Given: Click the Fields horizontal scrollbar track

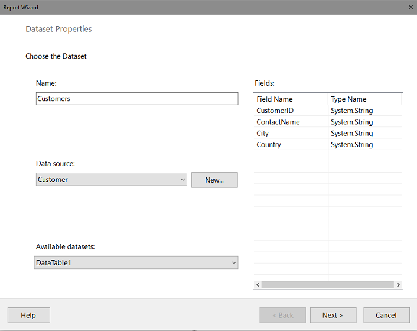Looking at the screenshot, I should point(328,285).
